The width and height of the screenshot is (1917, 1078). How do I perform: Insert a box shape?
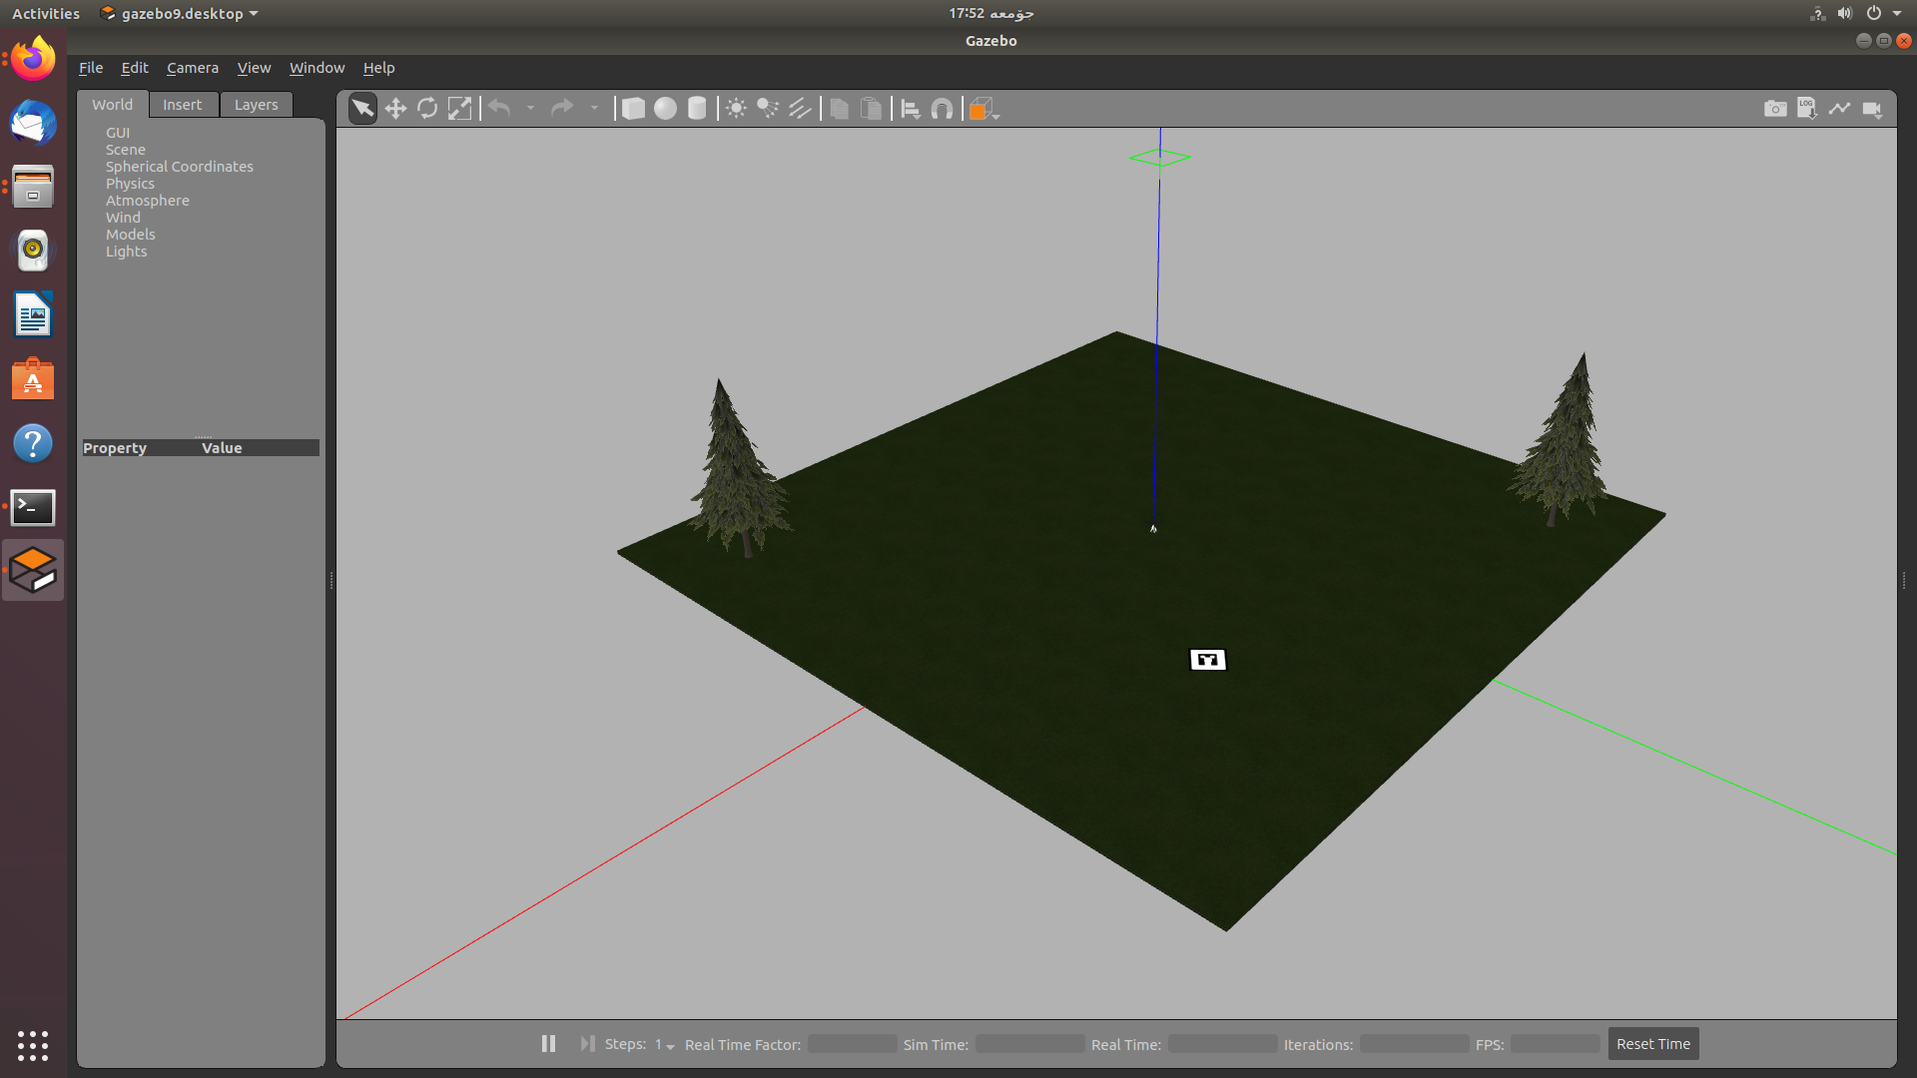click(x=634, y=108)
